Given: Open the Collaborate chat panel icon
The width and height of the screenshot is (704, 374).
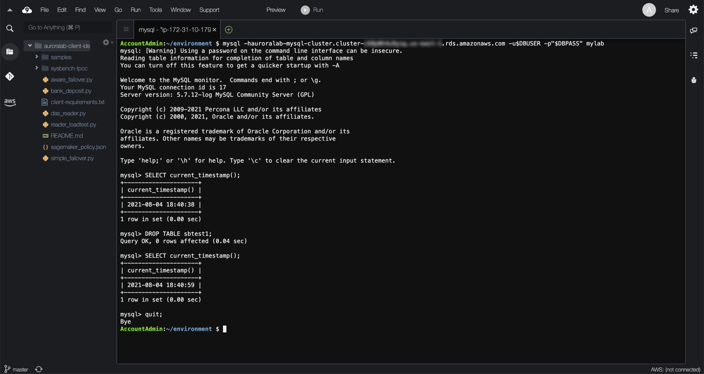Looking at the screenshot, I should click(x=693, y=31).
